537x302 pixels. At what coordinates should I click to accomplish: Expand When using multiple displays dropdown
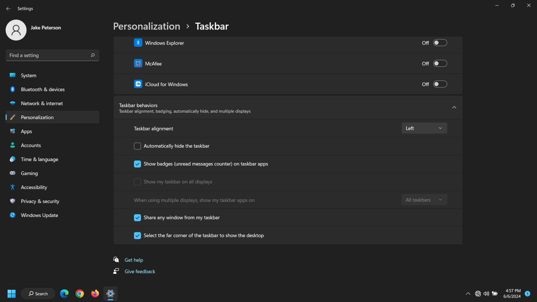point(423,199)
